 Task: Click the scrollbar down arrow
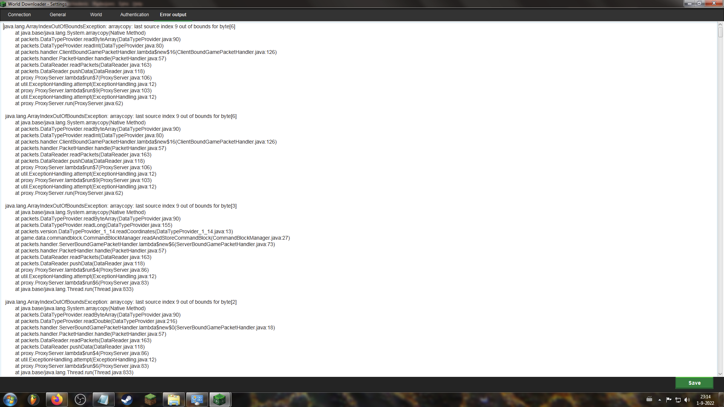click(720, 374)
